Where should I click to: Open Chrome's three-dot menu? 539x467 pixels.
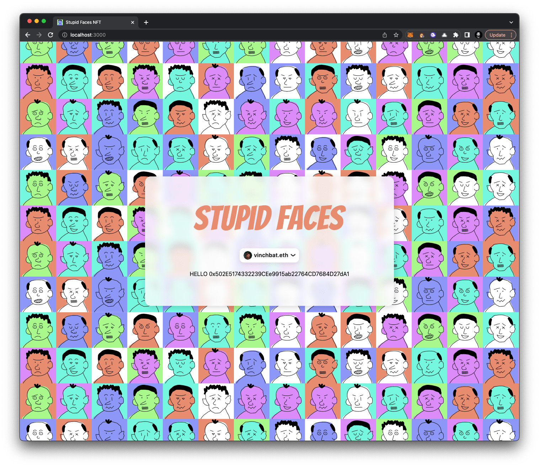512,35
